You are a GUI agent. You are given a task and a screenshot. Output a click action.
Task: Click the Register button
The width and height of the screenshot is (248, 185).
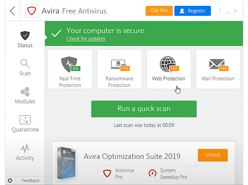192,11
